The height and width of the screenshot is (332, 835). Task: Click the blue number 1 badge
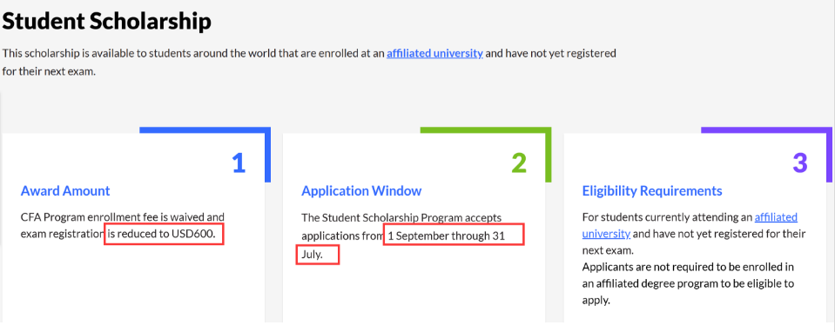[239, 163]
